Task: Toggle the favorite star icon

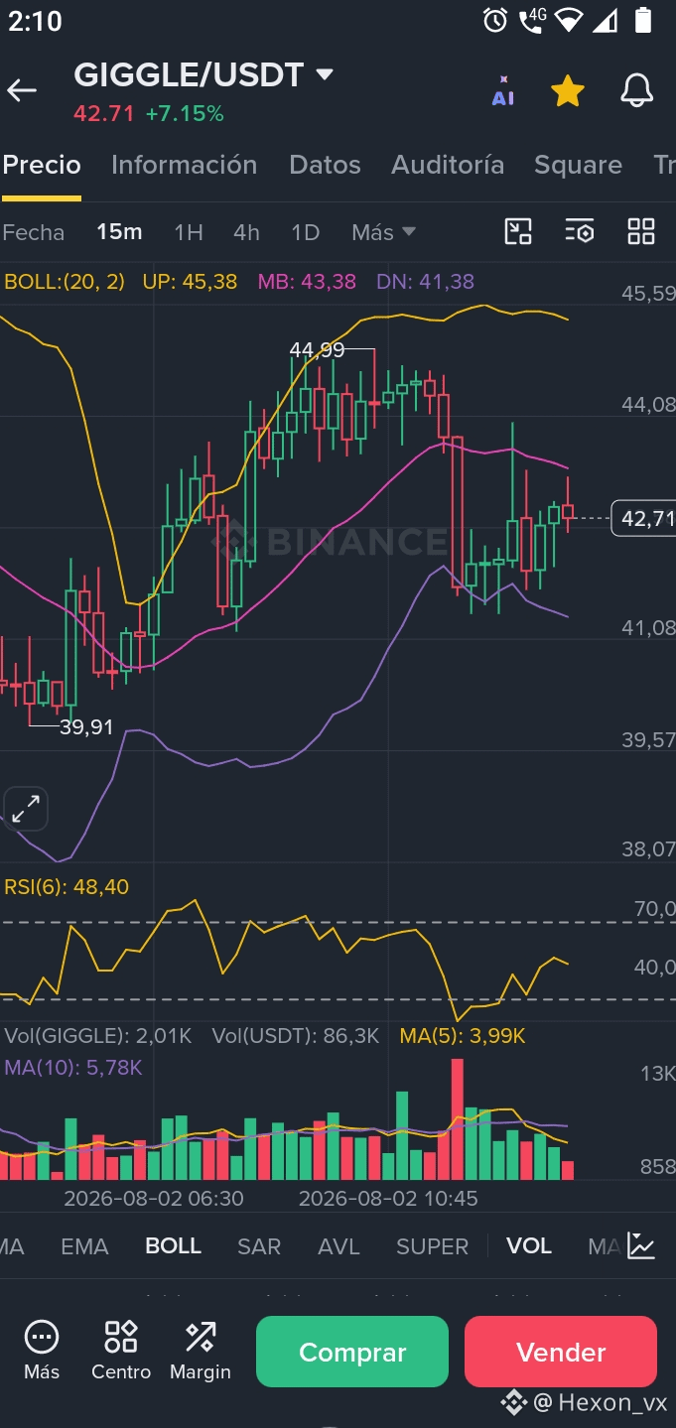Action: (x=568, y=91)
